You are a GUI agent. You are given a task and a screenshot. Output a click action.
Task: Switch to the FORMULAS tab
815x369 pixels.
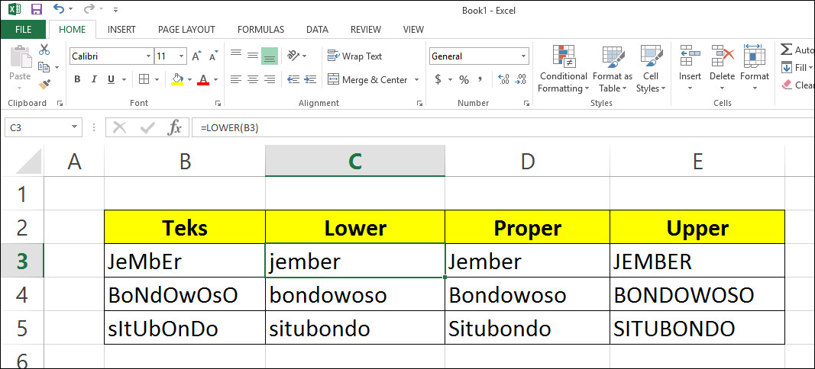coord(260,30)
